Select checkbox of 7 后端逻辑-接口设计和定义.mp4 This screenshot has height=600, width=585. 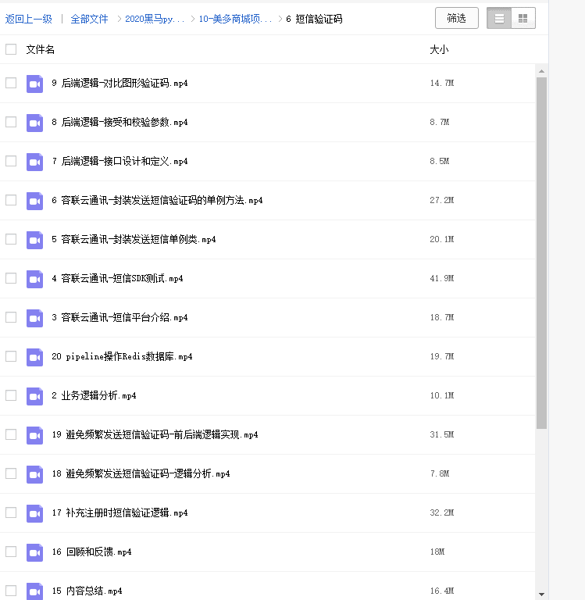11,161
